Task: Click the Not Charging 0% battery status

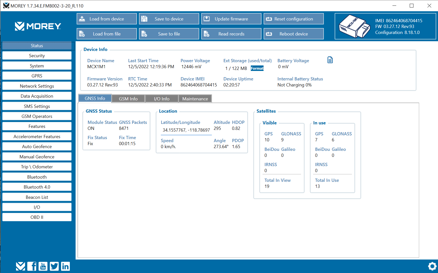Action: [295, 85]
